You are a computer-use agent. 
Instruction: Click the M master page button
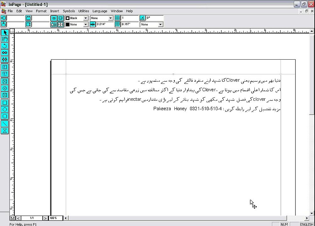[x=13, y=218]
